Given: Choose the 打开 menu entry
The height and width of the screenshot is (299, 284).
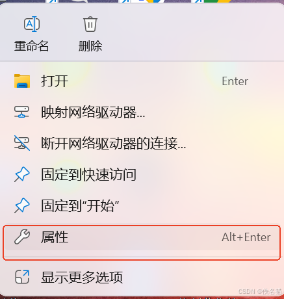Looking at the screenshot, I should pyautogui.click(x=142, y=81).
